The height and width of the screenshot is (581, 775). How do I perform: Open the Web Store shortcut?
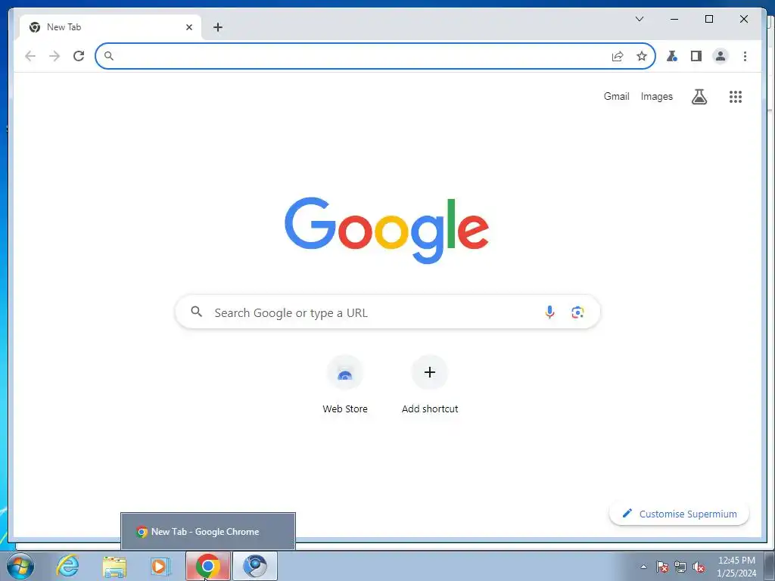point(345,385)
